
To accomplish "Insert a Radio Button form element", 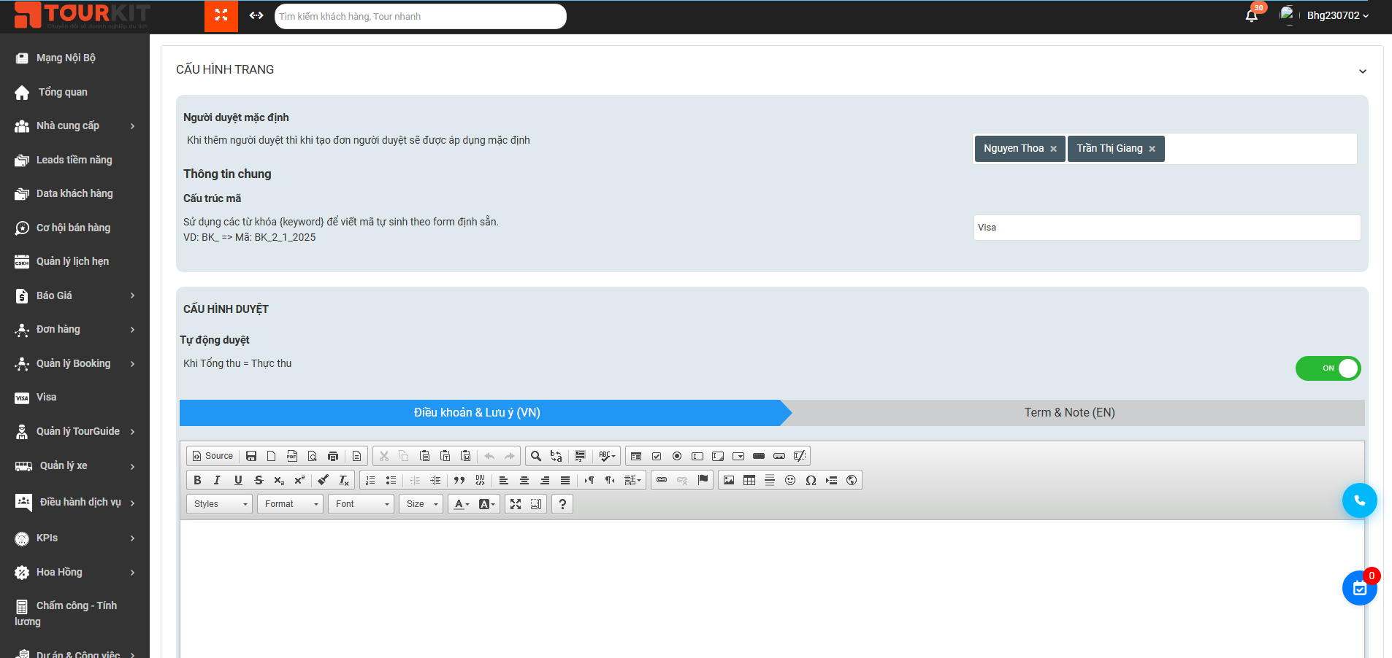I will 677,456.
